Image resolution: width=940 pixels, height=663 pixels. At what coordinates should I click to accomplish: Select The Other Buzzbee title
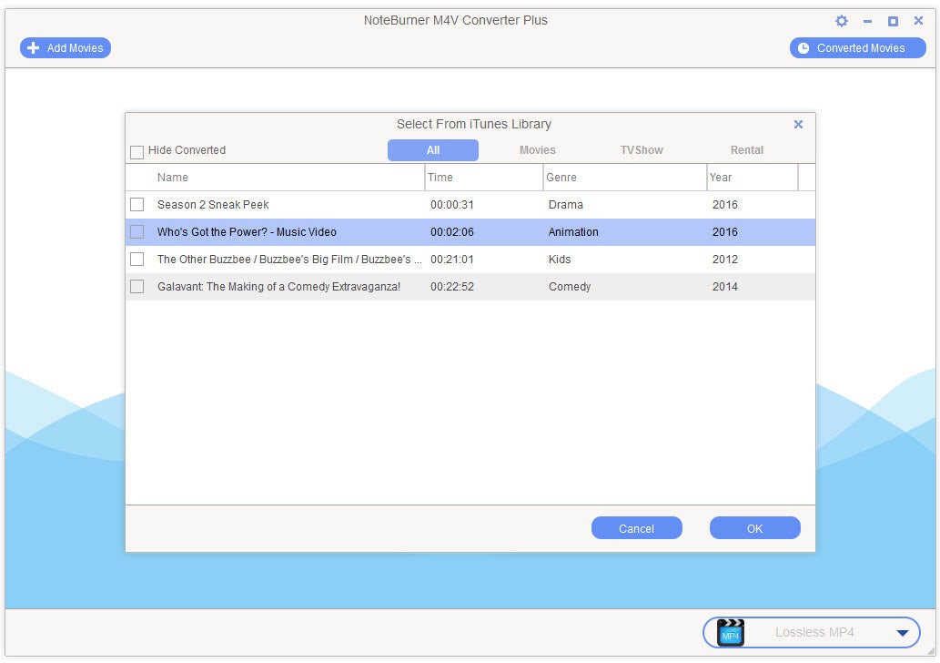[289, 260]
